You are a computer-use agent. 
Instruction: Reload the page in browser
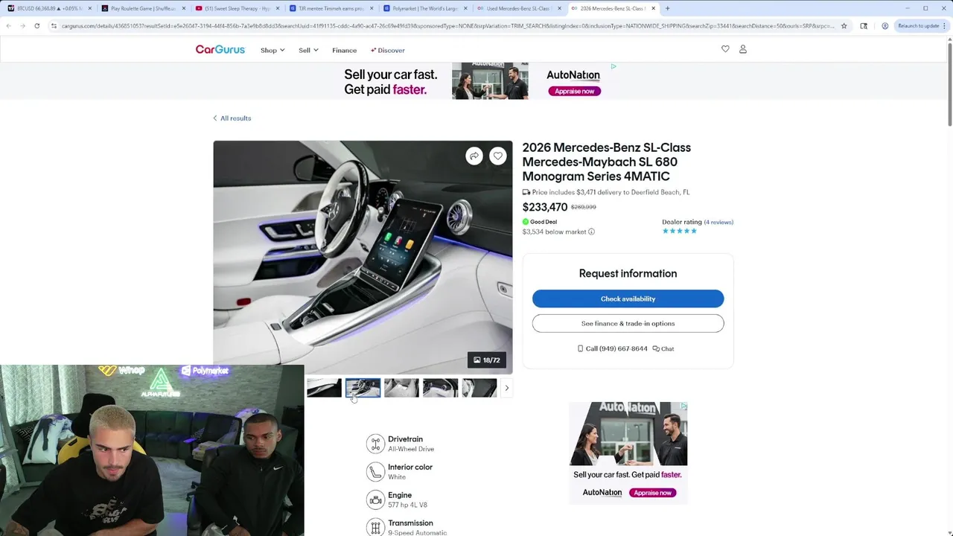pos(36,26)
